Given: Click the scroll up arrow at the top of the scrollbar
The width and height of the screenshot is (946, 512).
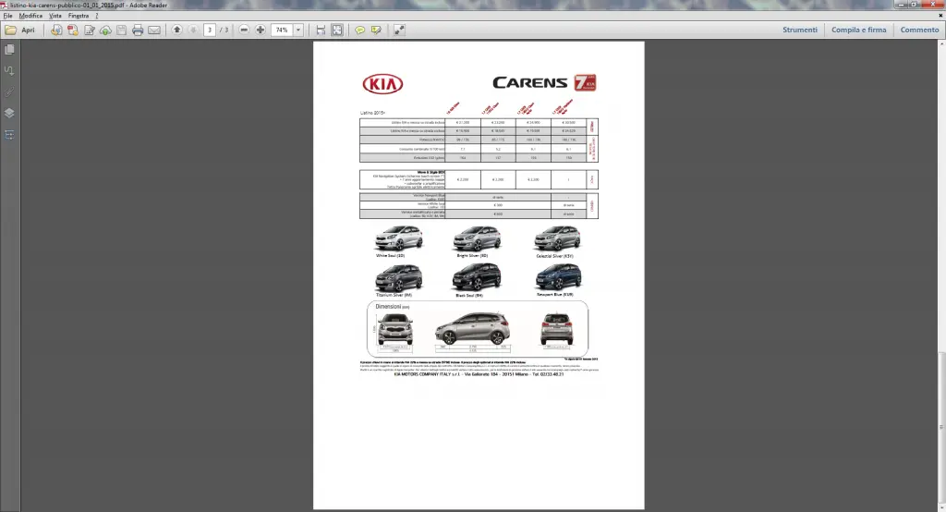Looking at the screenshot, I should pyautogui.click(x=941, y=44).
